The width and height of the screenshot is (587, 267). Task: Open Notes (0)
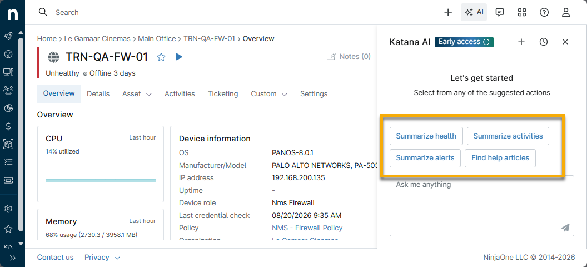click(x=349, y=57)
